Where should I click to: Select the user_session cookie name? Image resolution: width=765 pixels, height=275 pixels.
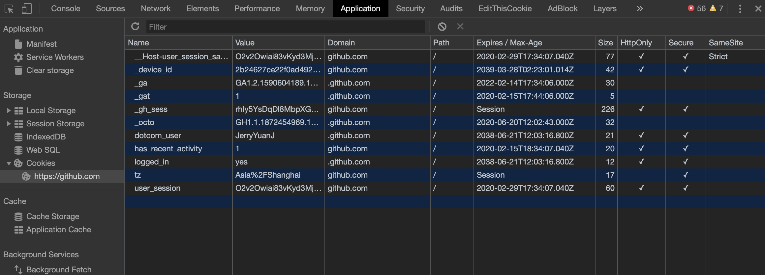coord(157,188)
